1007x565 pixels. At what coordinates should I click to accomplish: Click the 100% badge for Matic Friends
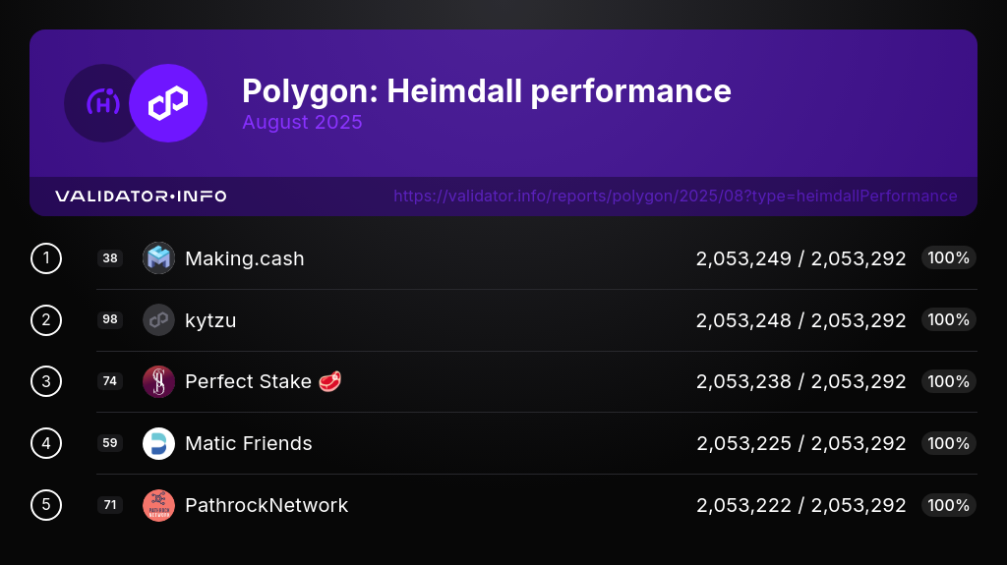[948, 443]
